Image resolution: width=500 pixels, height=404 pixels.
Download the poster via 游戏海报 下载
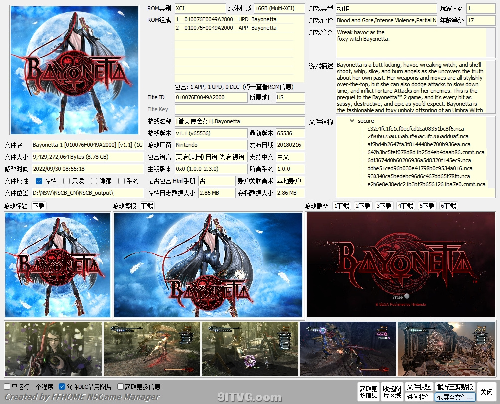(x=147, y=205)
